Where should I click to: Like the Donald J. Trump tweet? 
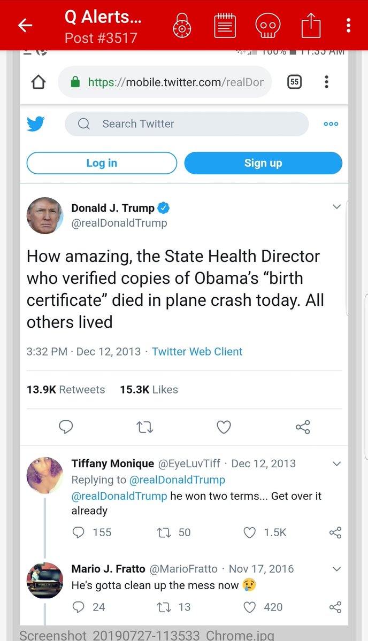[224, 427]
